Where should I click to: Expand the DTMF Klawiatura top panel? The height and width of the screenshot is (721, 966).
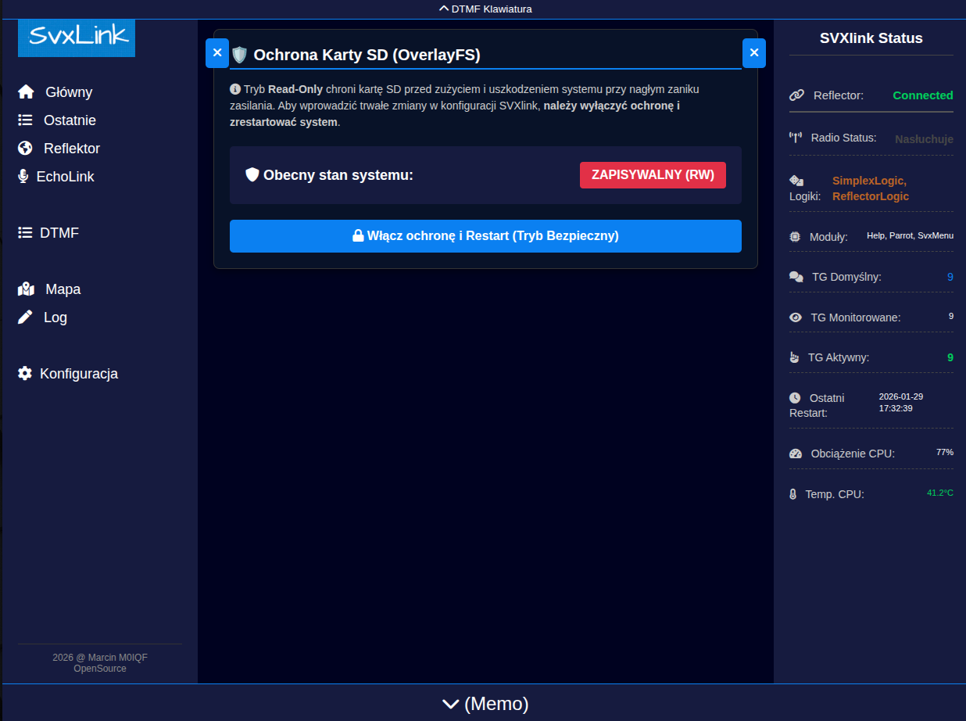[485, 9]
